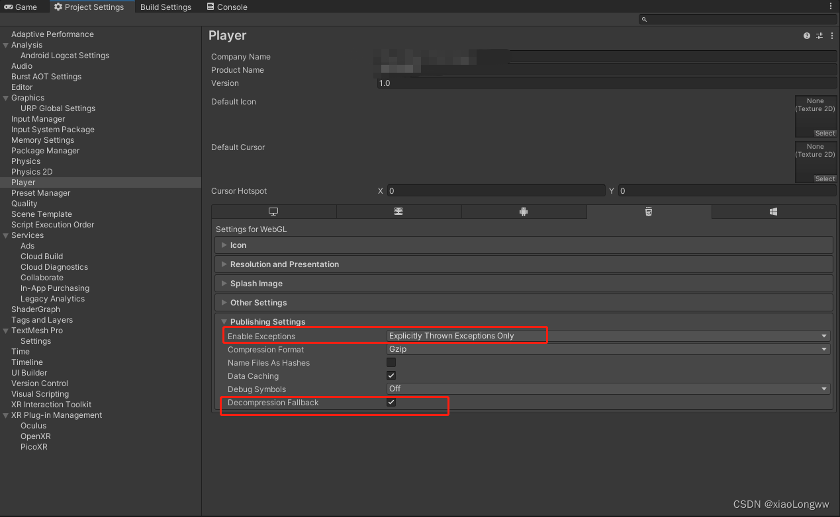
Task: Switch to the Build Settings tab
Action: tap(165, 7)
